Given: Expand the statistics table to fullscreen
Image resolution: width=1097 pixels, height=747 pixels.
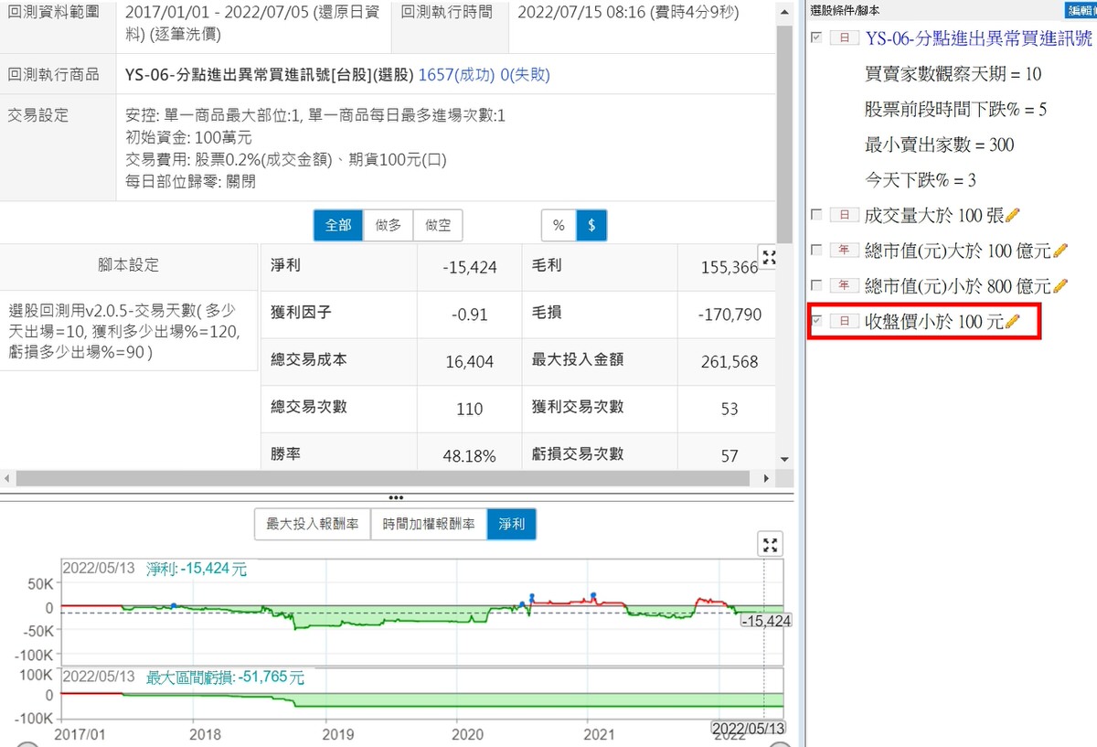Looking at the screenshot, I should (x=769, y=258).
